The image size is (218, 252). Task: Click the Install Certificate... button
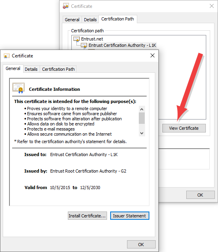87,216
